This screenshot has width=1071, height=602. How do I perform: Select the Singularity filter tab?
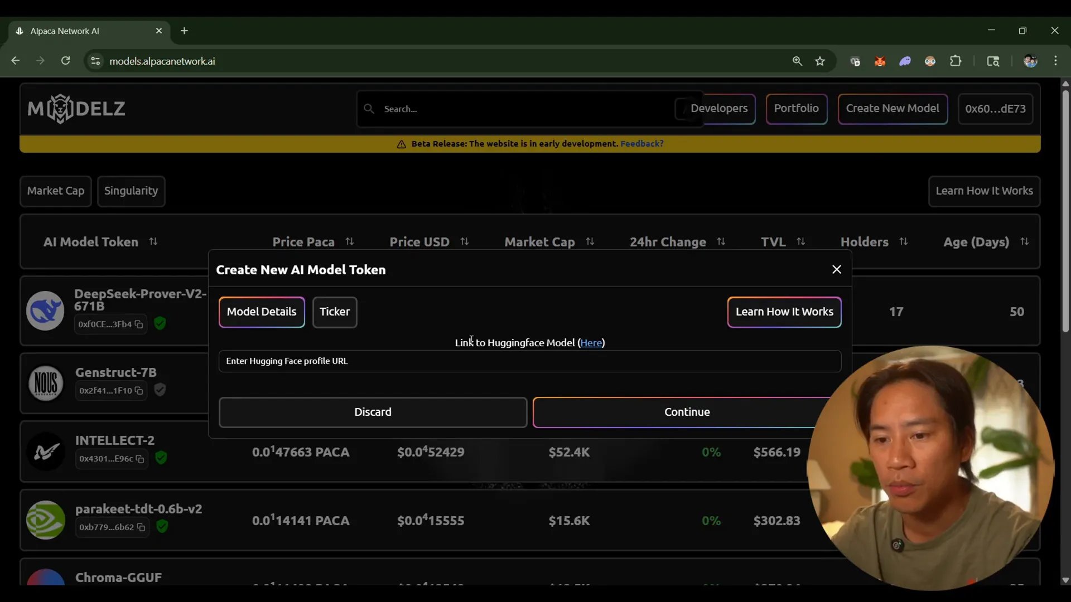click(x=131, y=191)
